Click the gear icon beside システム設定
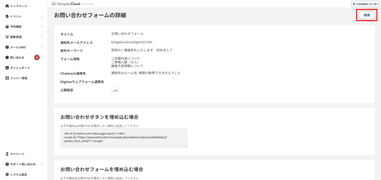This screenshot has height=180, width=381. (x=7, y=174)
